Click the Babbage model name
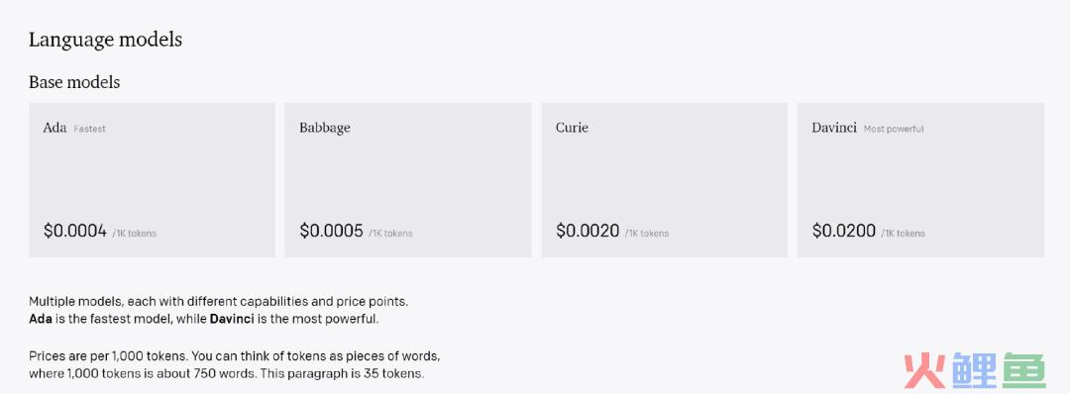 [325, 128]
